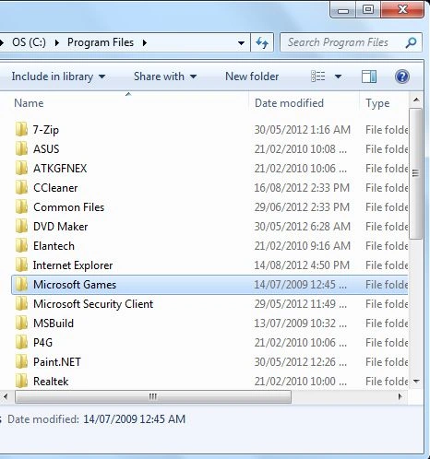Viewport: 430px width, 459px height.
Task: Select the CCleaner folder name
Action: [x=55, y=188]
